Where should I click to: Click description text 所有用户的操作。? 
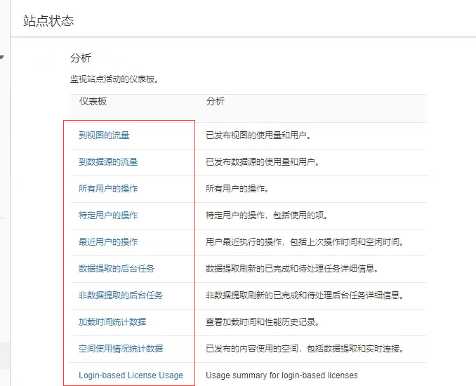(237, 189)
